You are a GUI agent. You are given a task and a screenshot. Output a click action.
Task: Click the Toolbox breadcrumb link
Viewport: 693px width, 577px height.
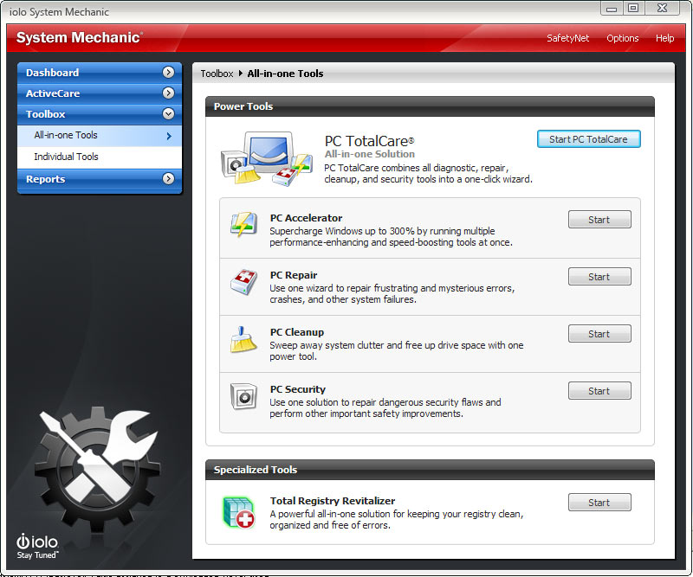pyautogui.click(x=217, y=74)
